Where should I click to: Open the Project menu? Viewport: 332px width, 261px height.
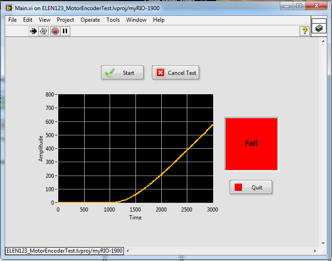tap(65, 20)
